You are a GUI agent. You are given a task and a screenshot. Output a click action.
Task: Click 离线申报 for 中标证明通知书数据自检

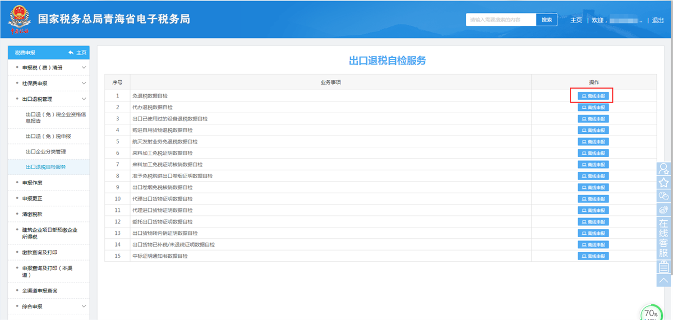(x=593, y=256)
